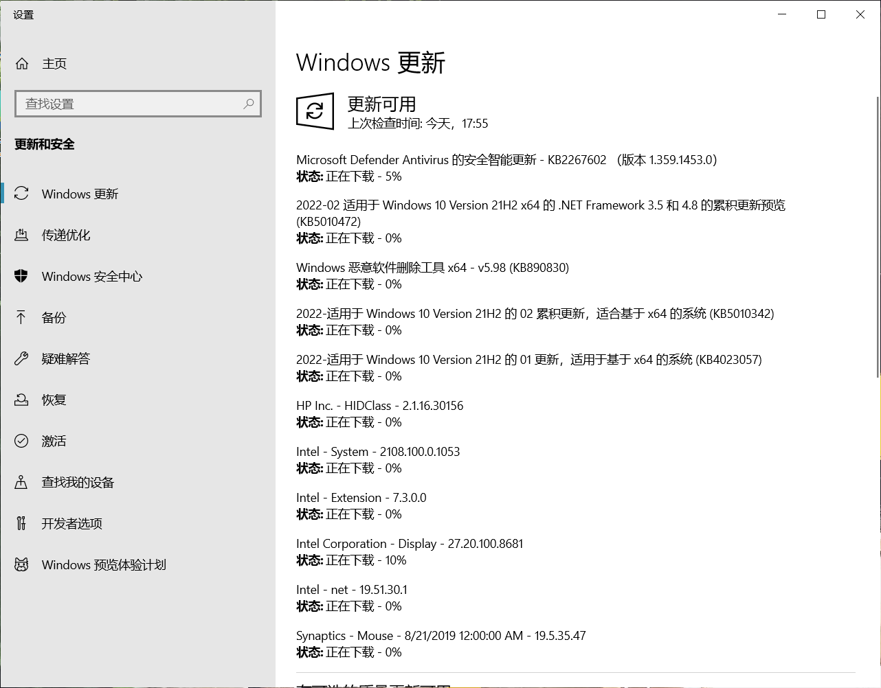Viewport: 881px width, 688px height.
Task: Open 开发者选项 page
Action: click(x=137, y=523)
